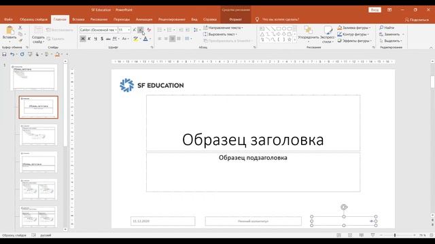Expand the Контур фигуры dropdown

click(x=353, y=35)
